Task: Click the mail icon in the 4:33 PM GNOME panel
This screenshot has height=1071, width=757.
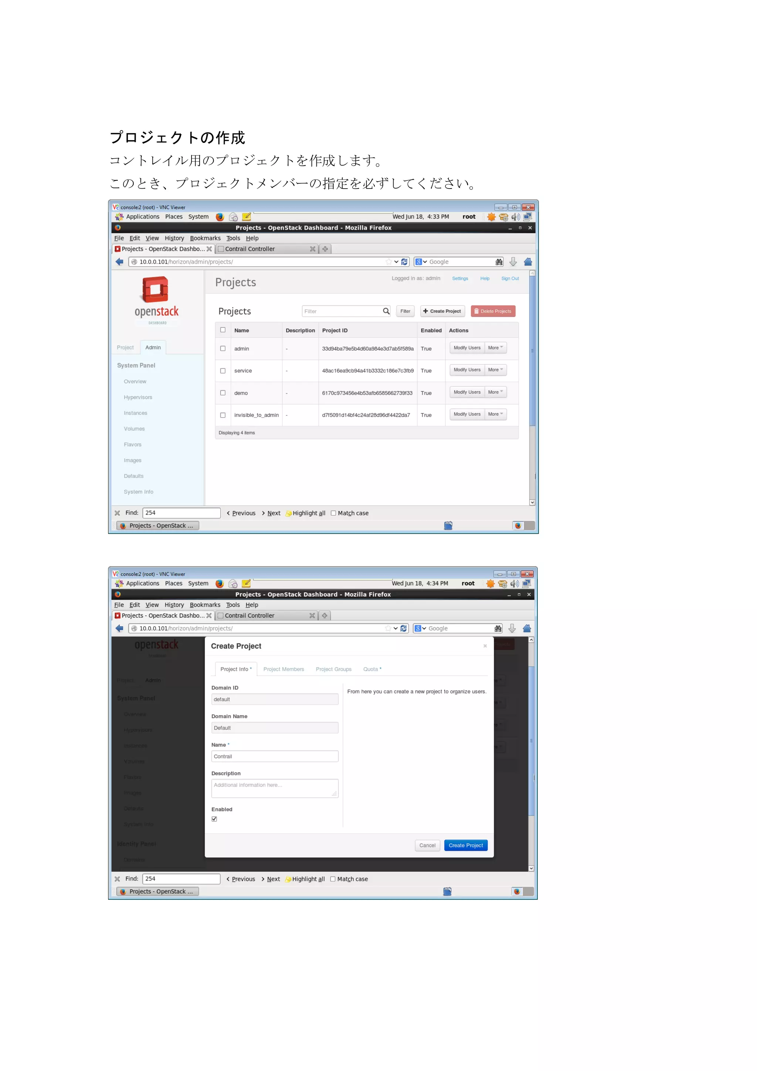Action: [x=234, y=217]
